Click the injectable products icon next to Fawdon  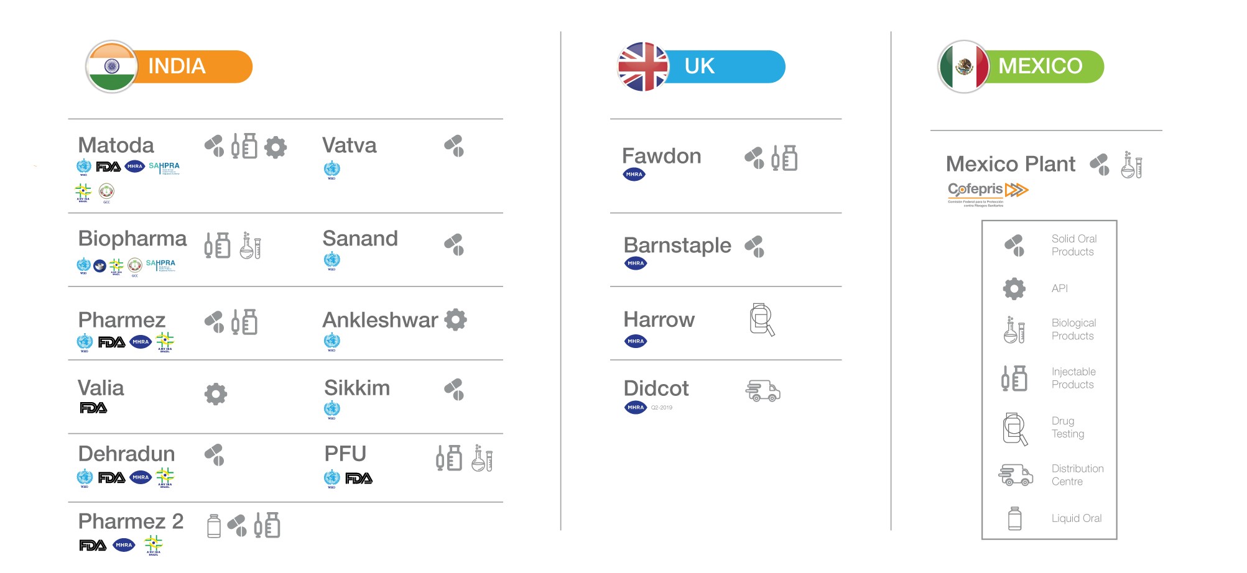pos(784,158)
